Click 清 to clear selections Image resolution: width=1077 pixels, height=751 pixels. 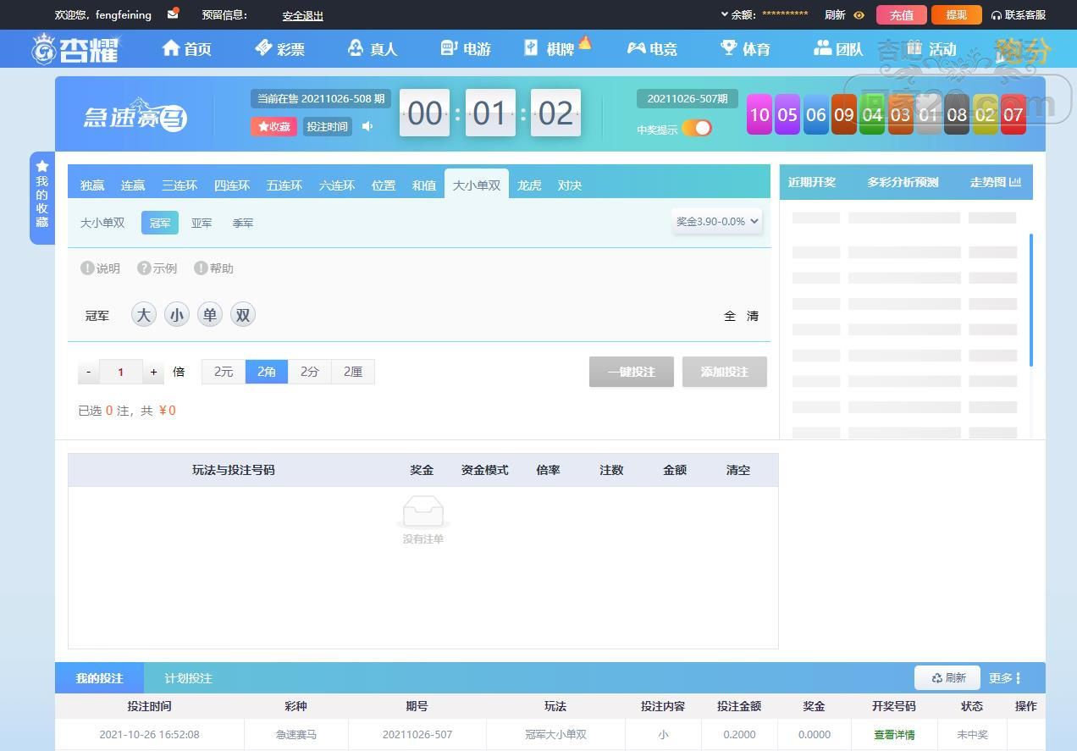tap(753, 316)
